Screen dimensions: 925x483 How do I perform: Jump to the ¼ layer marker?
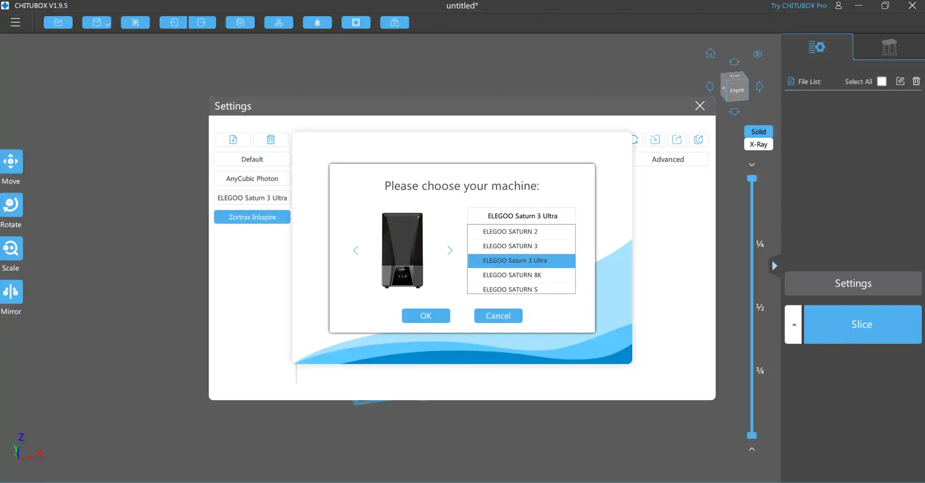[759, 244]
